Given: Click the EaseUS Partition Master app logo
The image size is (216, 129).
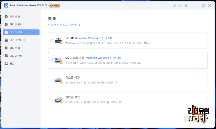Looking at the screenshot, I should click(6, 5).
